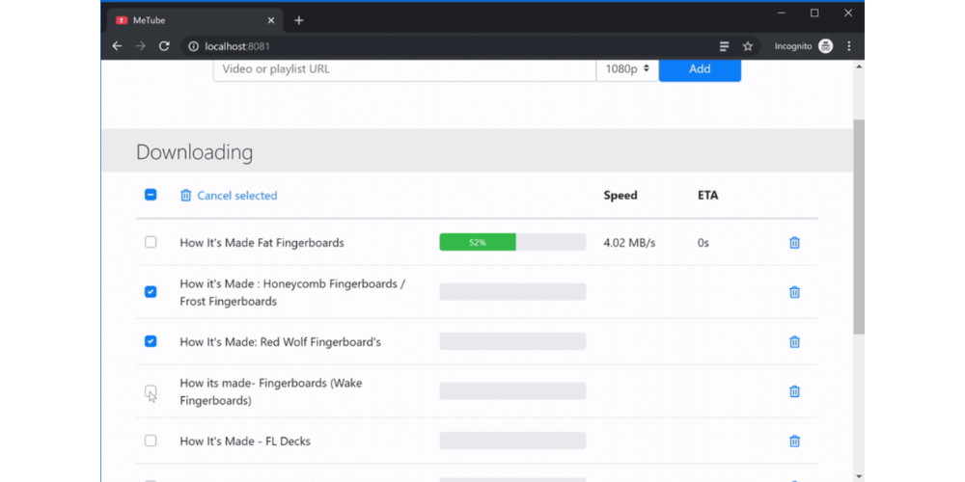
Task: Open the 1080p quality dropdown
Action: [x=627, y=69]
